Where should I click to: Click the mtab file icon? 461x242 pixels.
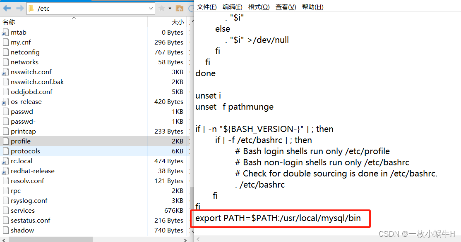tap(5, 33)
